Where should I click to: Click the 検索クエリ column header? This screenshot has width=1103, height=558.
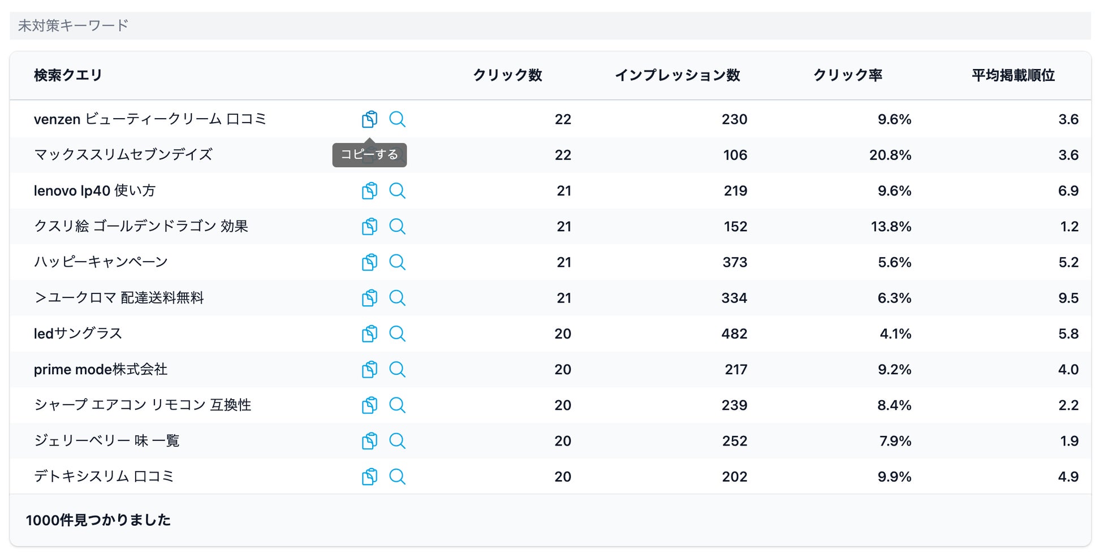tap(68, 75)
